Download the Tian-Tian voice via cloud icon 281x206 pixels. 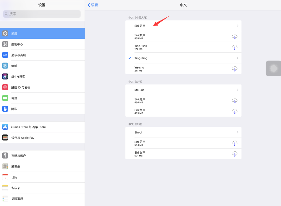(x=235, y=47)
